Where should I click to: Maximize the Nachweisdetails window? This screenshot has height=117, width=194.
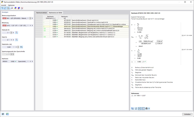(x=185, y=2)
